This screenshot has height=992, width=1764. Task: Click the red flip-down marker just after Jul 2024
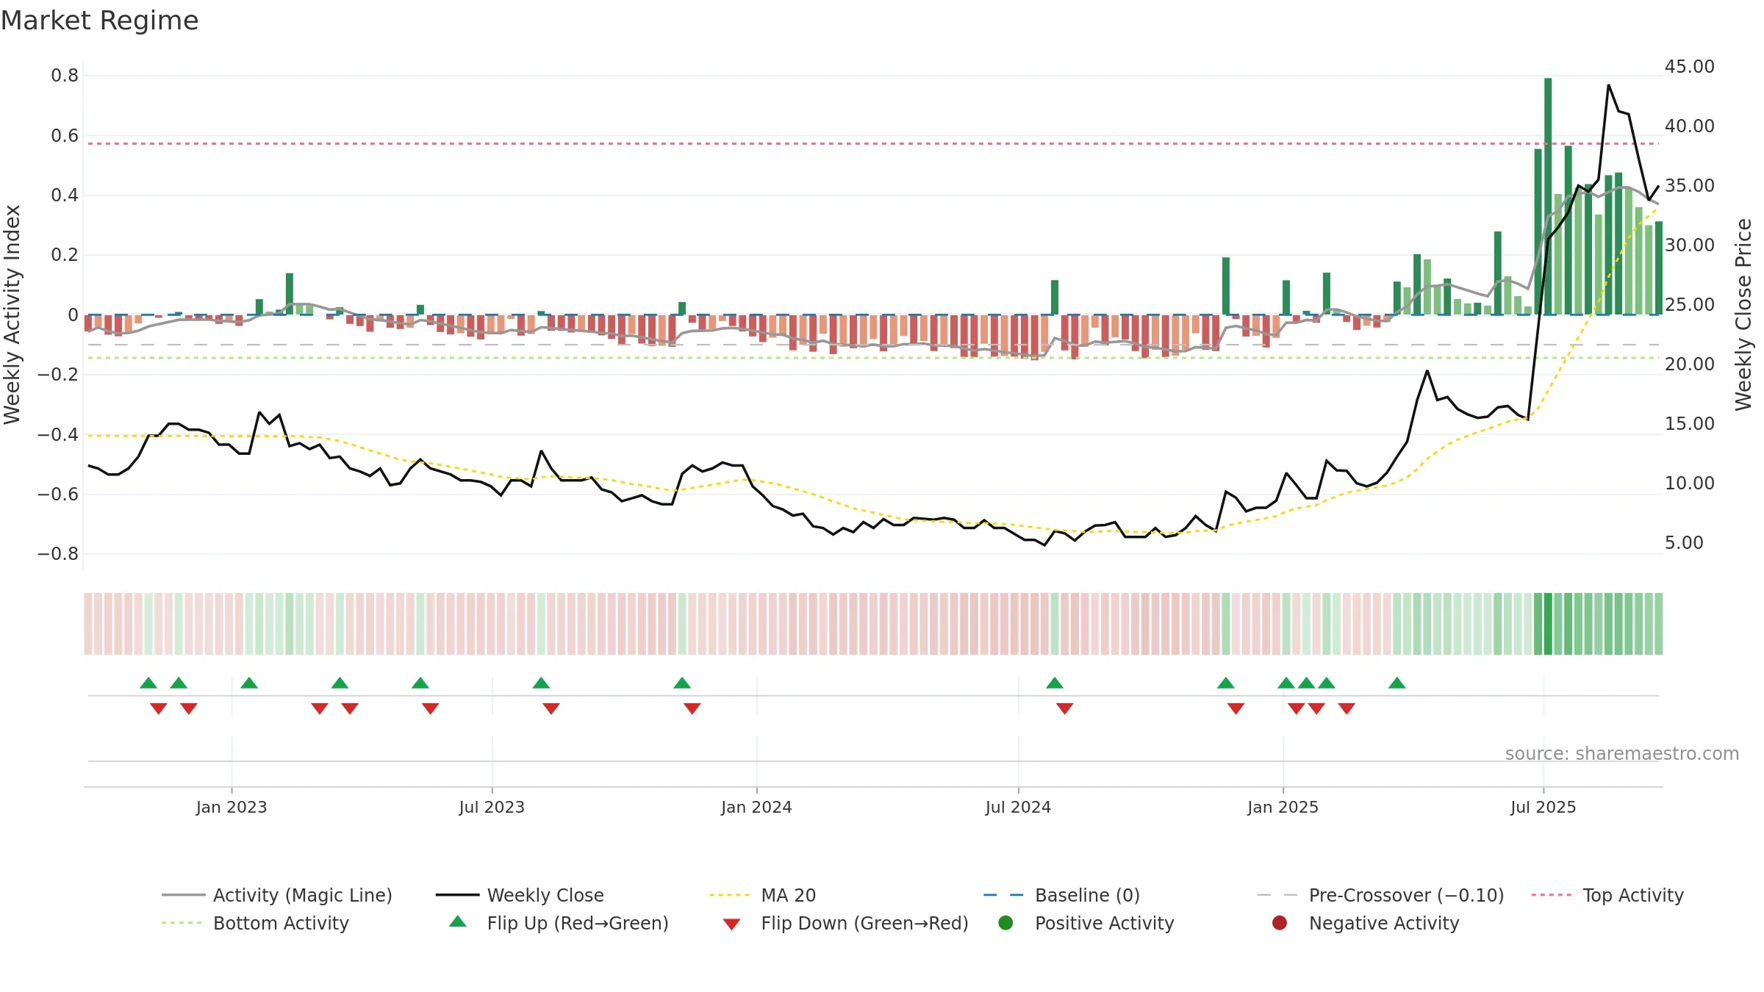click(x=1065, y=708)
